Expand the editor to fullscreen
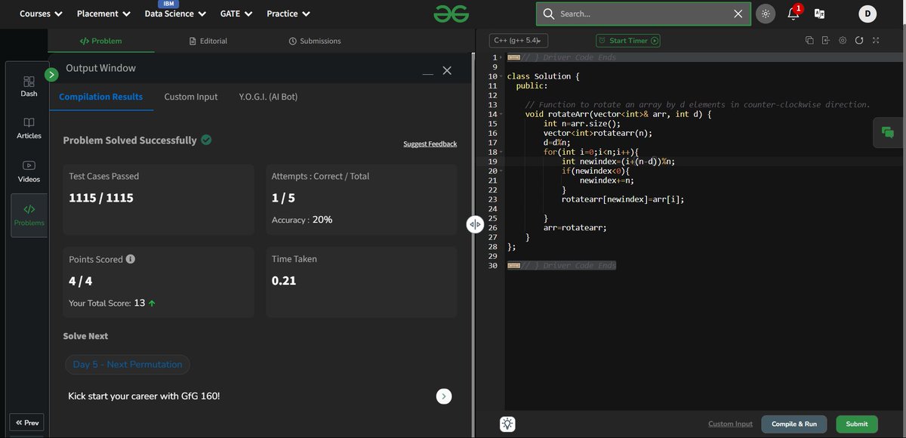The height and width of the screenshot is (438, 906). tap(876, 41)
